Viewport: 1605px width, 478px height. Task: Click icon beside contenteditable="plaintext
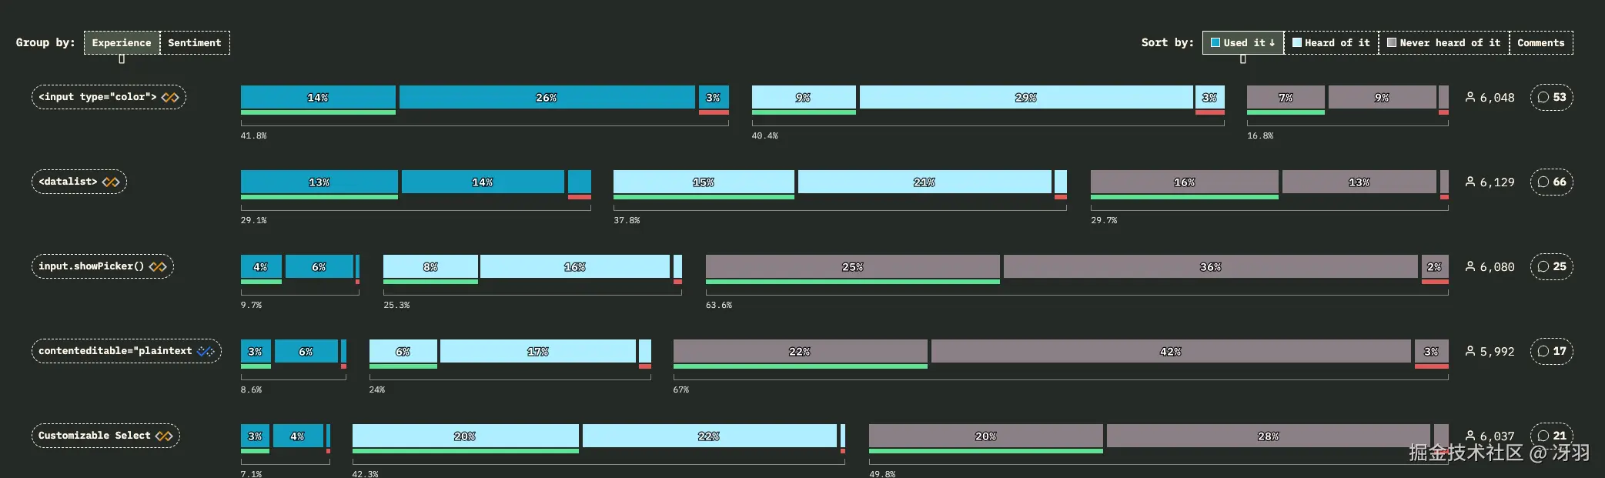point(206,351)
